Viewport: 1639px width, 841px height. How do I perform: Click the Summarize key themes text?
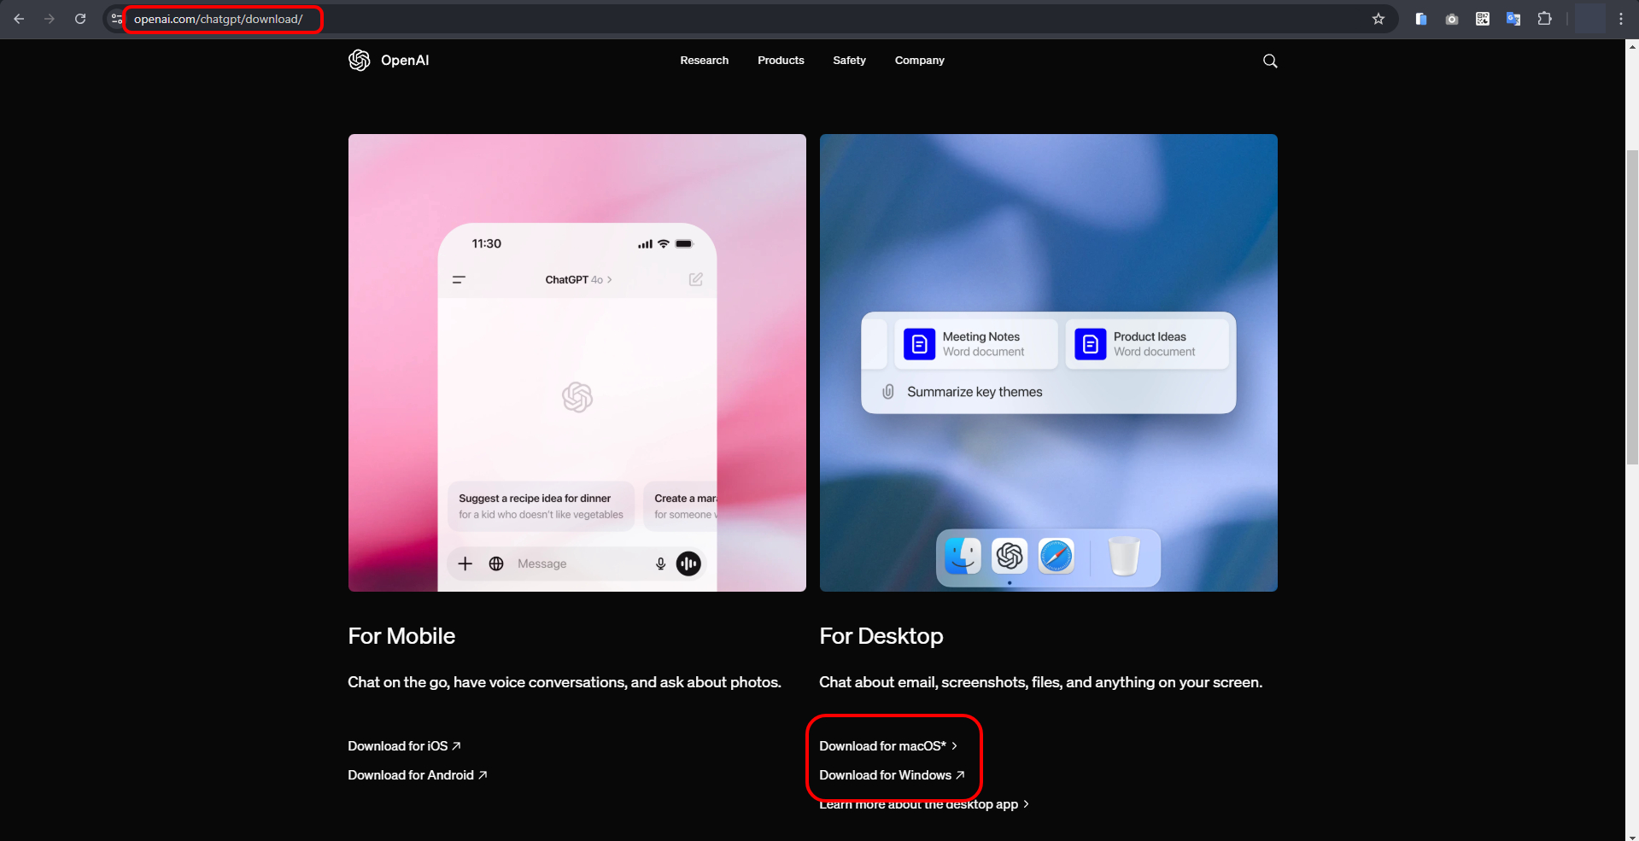(x=975, y=391)
